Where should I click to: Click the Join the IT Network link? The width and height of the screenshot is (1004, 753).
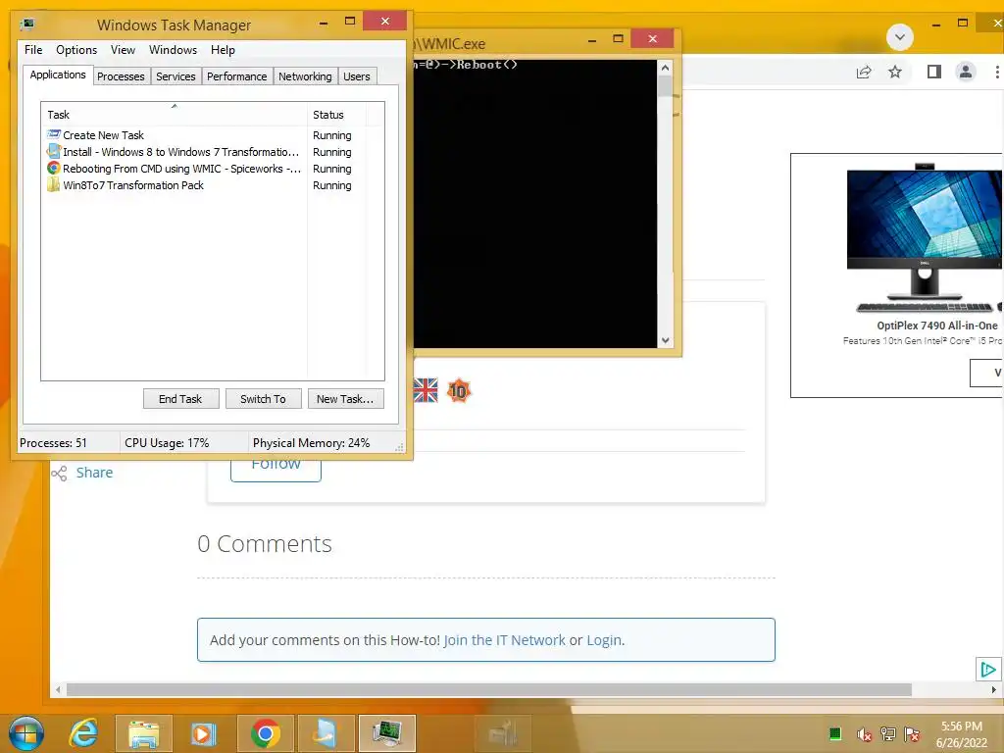(505, 639)
